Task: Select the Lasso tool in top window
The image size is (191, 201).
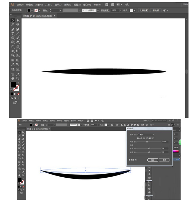Action: click(18, 25)
